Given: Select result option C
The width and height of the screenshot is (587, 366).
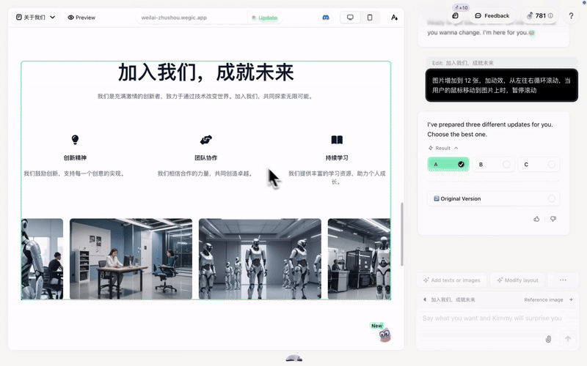Looking at the screenshot, I should (x=539, y=165).
